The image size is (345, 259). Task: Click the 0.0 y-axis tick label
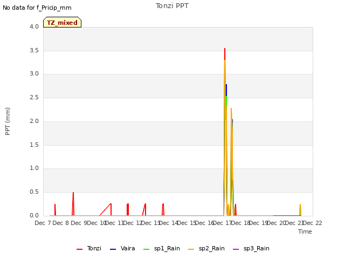point(34,215)
